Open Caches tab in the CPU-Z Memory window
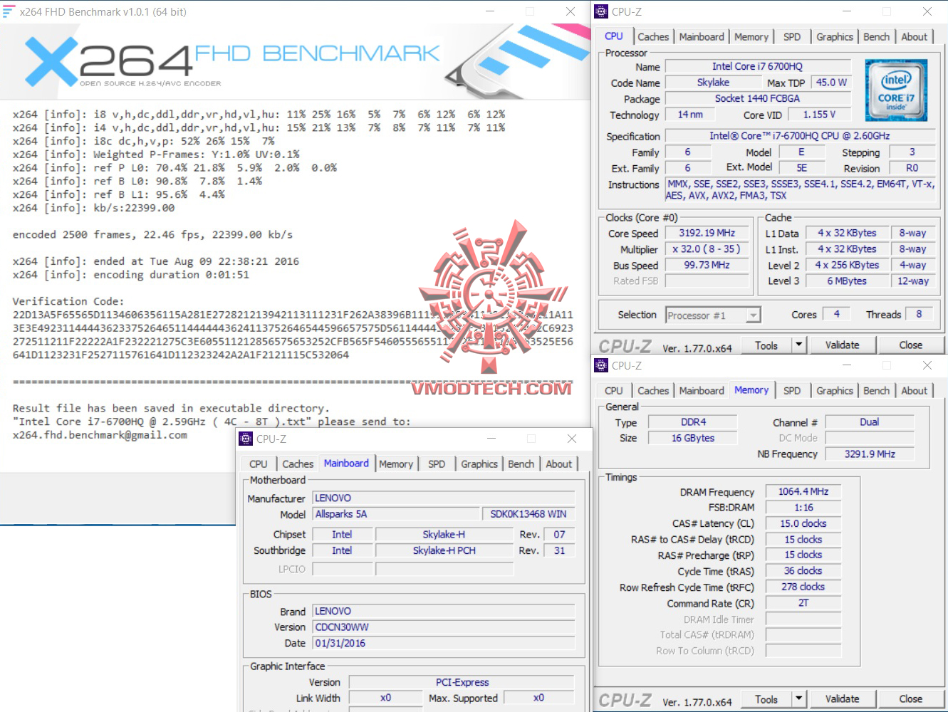Screen dimensions: 948x712 (653, 391)
